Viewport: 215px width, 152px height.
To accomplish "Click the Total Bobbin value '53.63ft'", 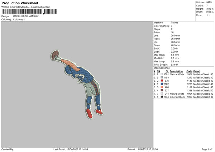I will pos(175,65).
